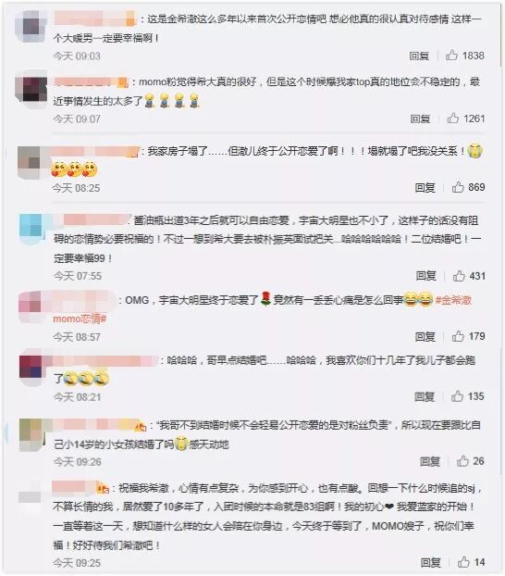Open the light-blue avatar of 07:55 commenter
This screenshot has width=505, height=576.
click(x=33, y=228)
